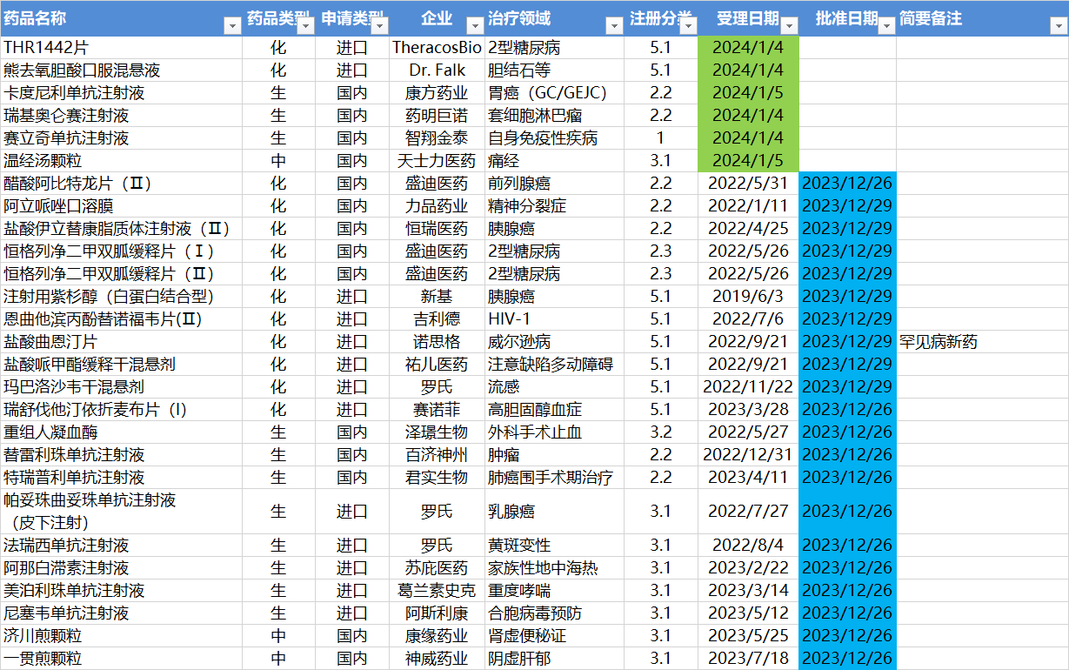1069x670 pixels.
Task: Select the cell 美泊利珠单抗注射液
Action: (x=122, y=591)
